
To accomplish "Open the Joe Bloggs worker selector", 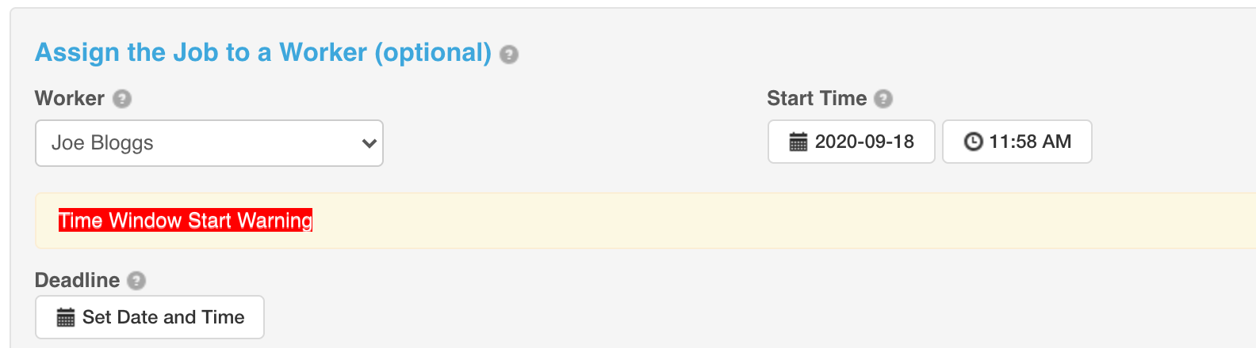I will point(209,143).
